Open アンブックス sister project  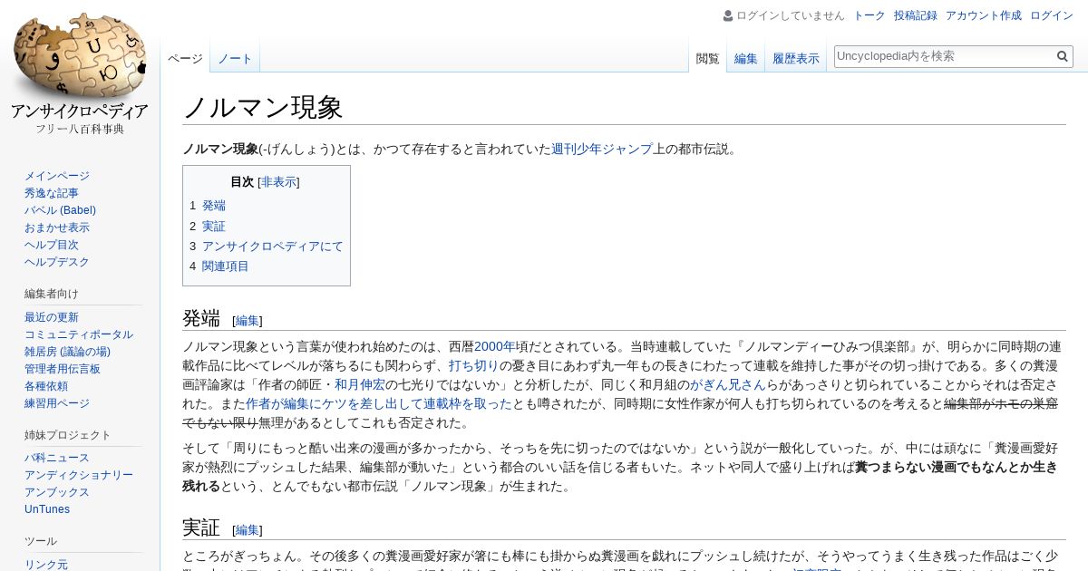tap(57, 492)
